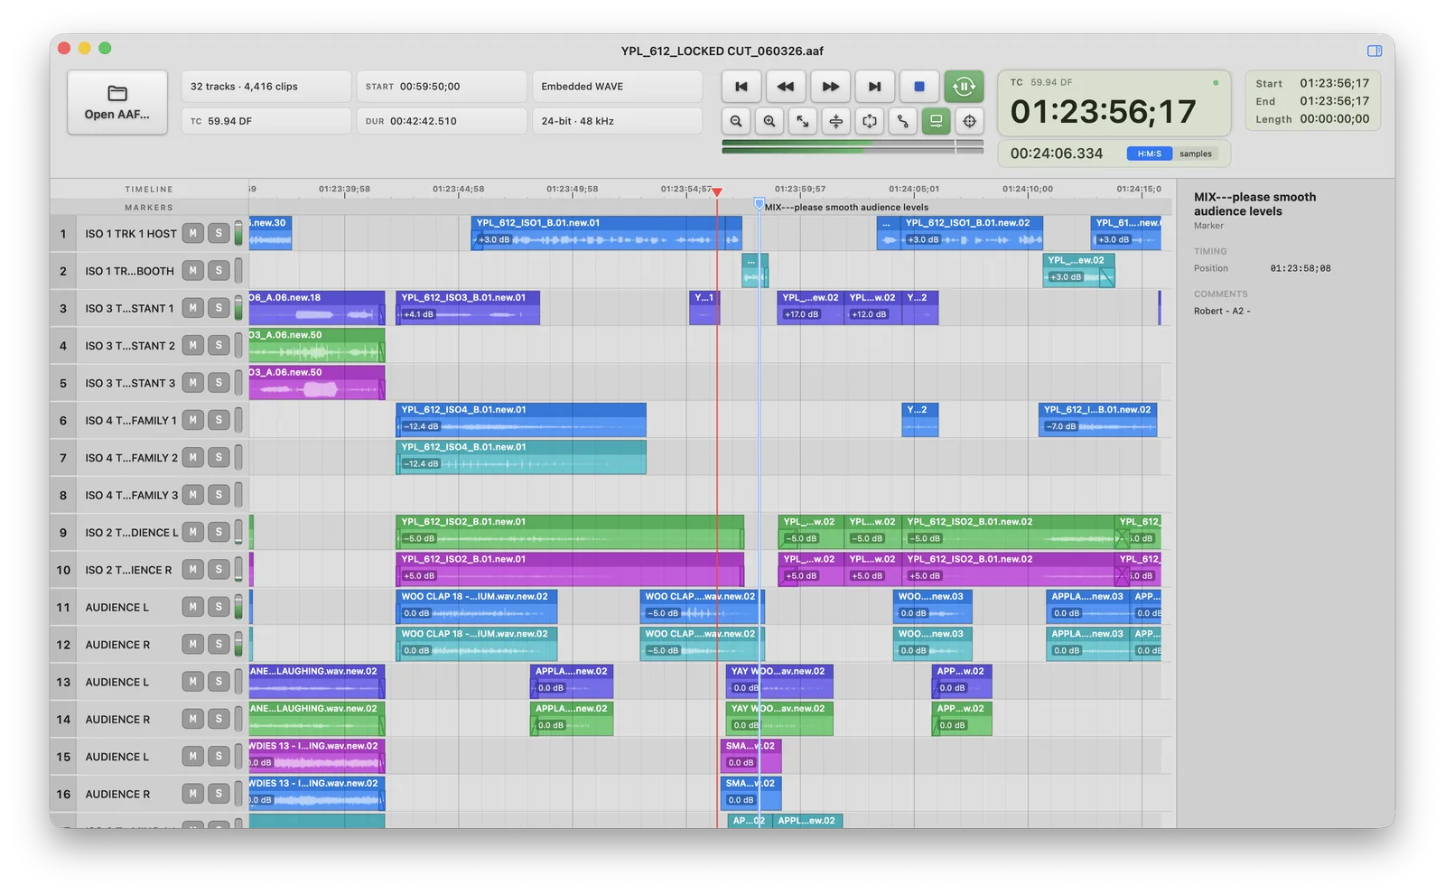The image size is (1445, 894).
Task: Click the 'Robert - A2 -' comment text
Action: (x=1222, y=311)
